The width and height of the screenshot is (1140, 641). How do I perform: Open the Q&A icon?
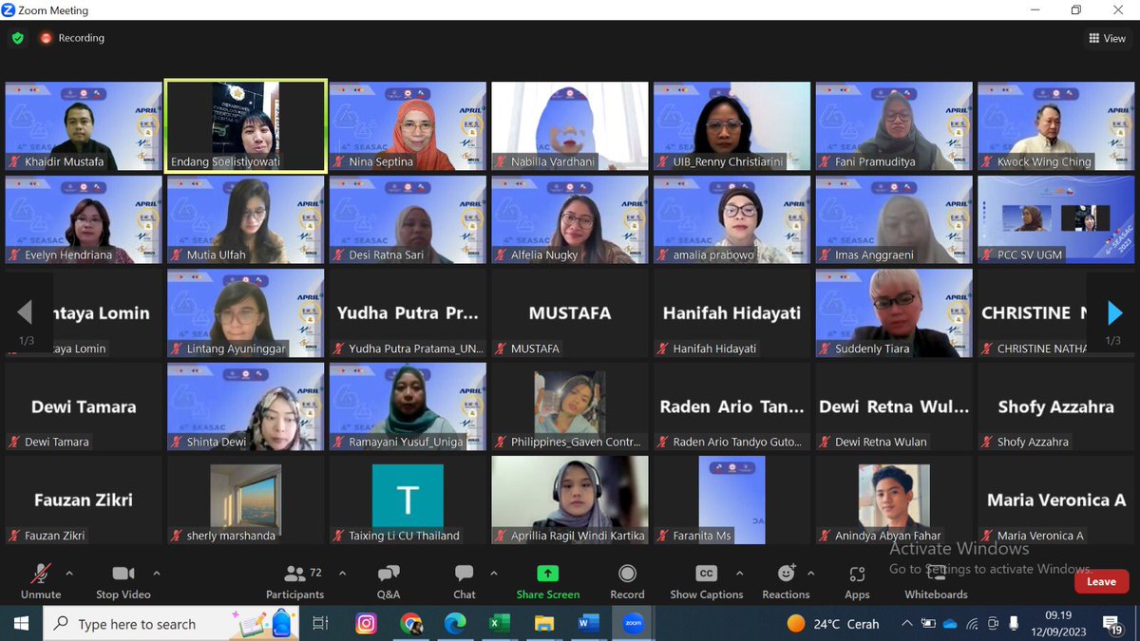pyautogui.click(x=389, y=574)
